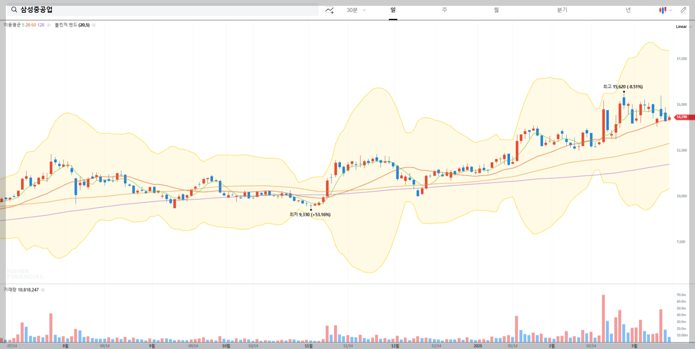Viewport: 695px width, 349px height.
Task: Select the 60-day moving average value
Action: click(x=33, y=25)
